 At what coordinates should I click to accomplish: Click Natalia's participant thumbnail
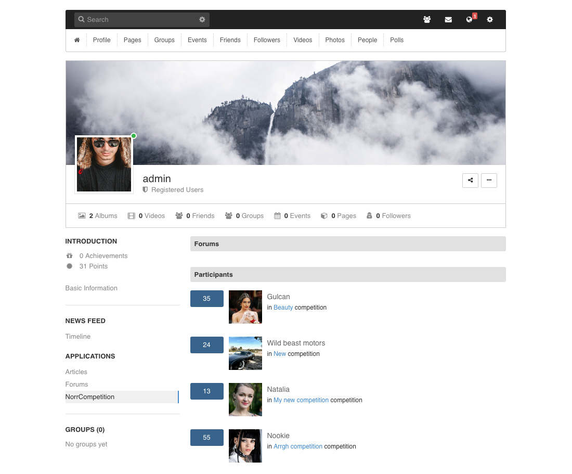[x=245, y=400]
